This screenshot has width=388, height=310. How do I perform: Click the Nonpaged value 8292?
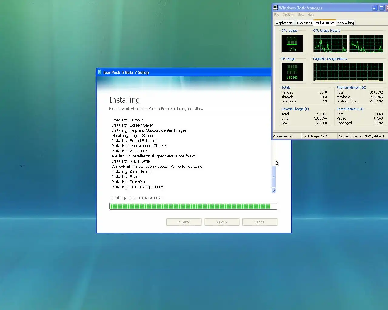(x=379, y=123)
